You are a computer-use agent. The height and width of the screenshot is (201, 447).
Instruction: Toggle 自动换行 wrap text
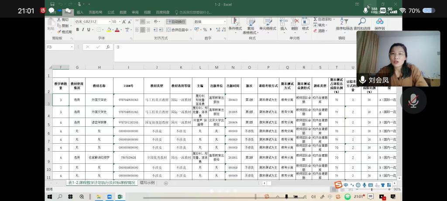tap(176, 21)
